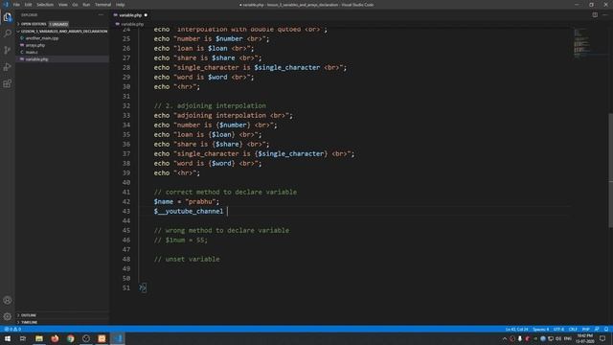Screen dimensions: 613x345
Task: Open the Explorer view in activity bar
Action: [x=8, y=17]
